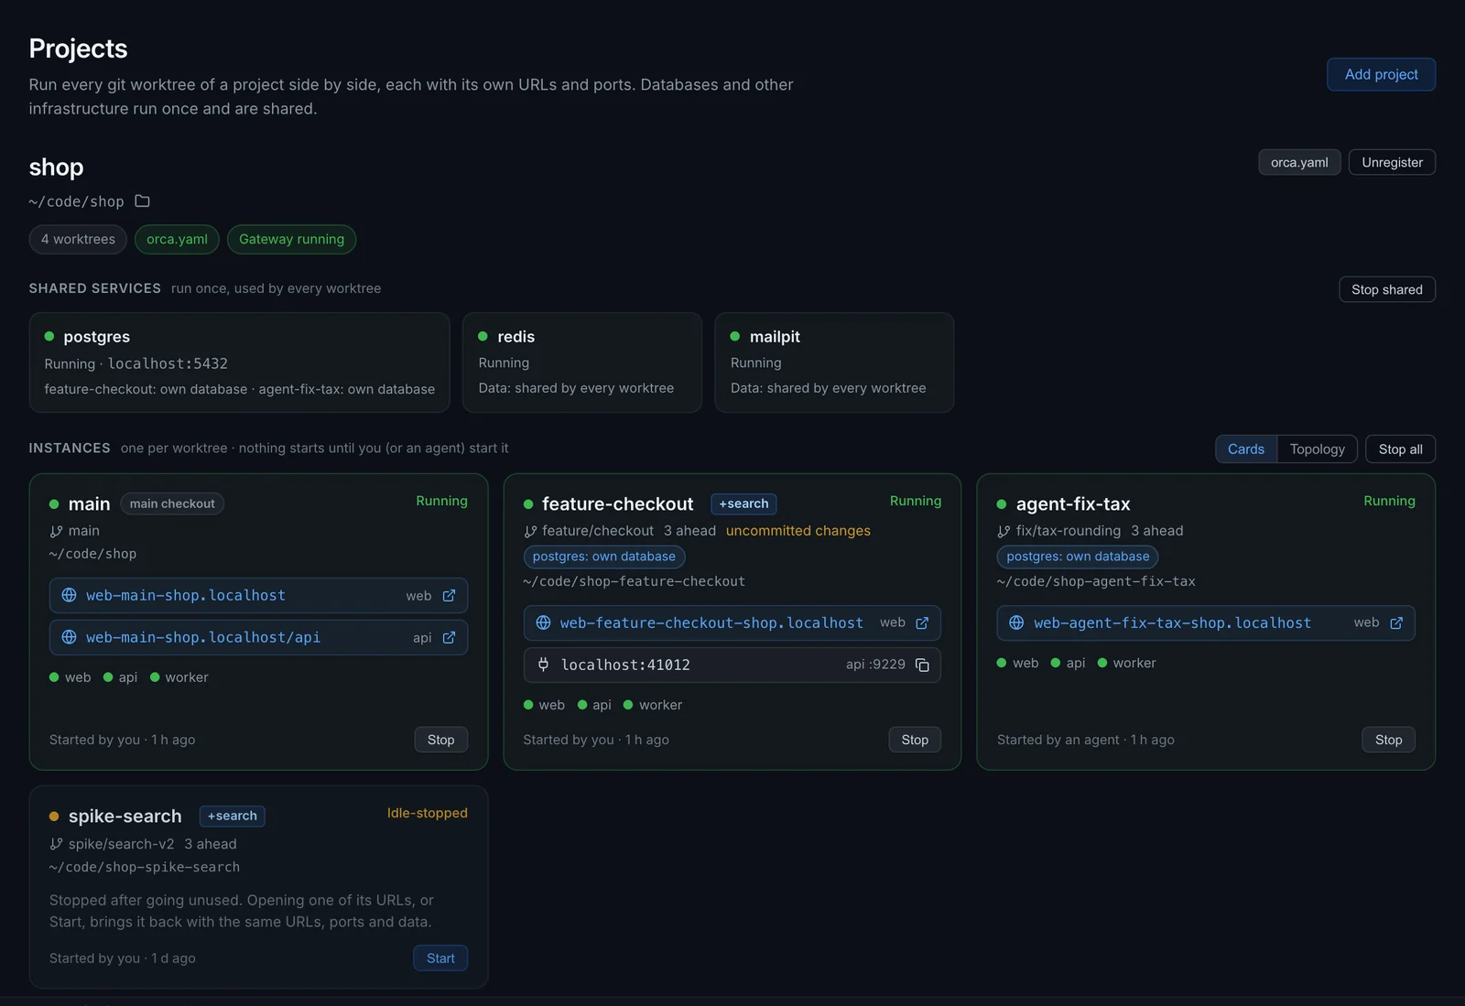Image resolution: width=1465 pixels, height=1006 pixels.
Task: Click branch icon next to feature/checkout
Action: (x=530, y=532)
